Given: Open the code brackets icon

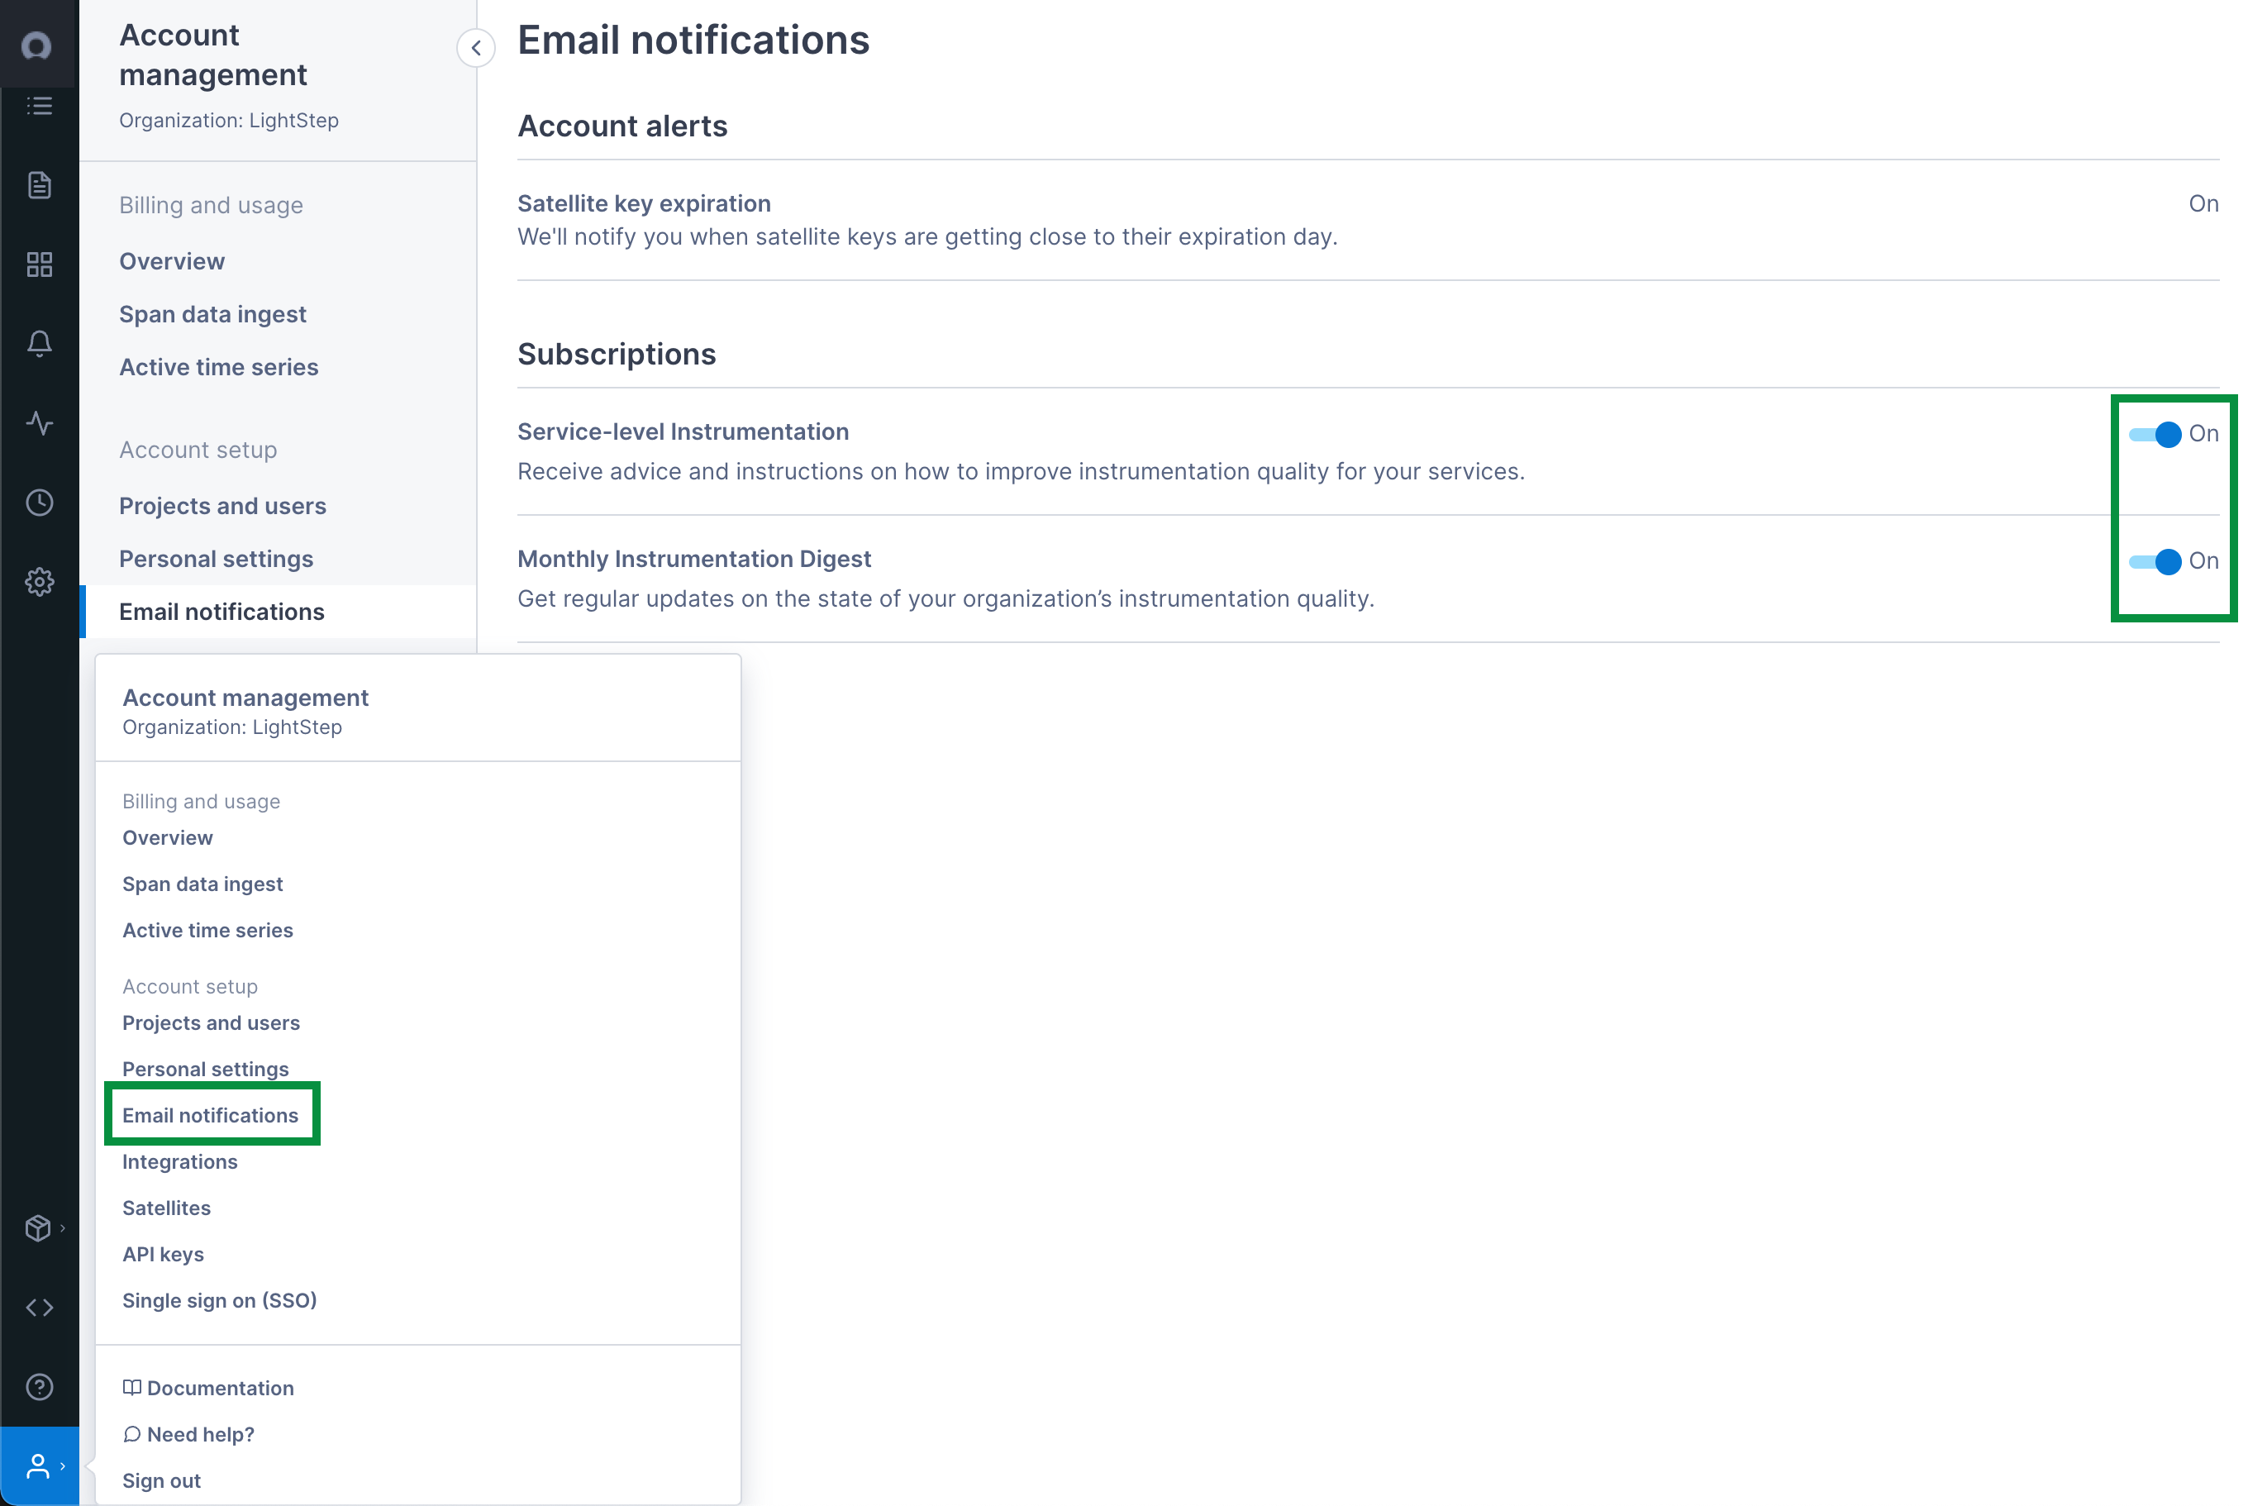Looking at the screenshot, I should (x=40, y=1307).
